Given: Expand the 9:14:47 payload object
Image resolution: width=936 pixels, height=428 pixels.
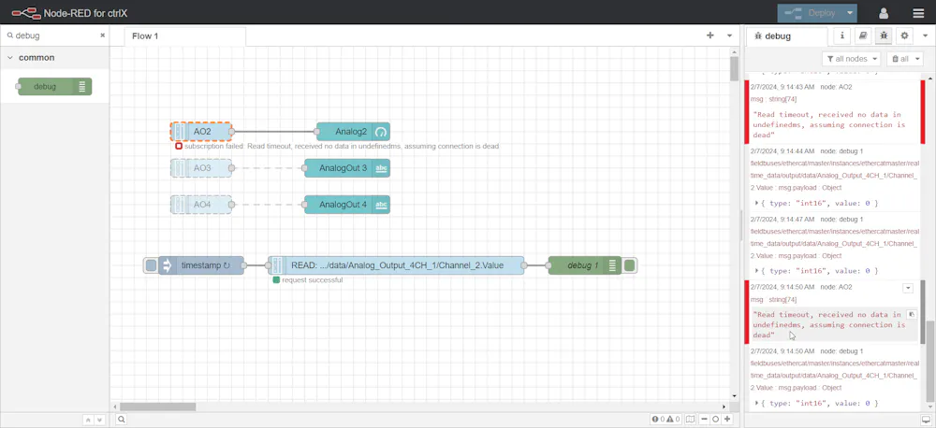Looking at the screenshot, I should pos(757,271).
